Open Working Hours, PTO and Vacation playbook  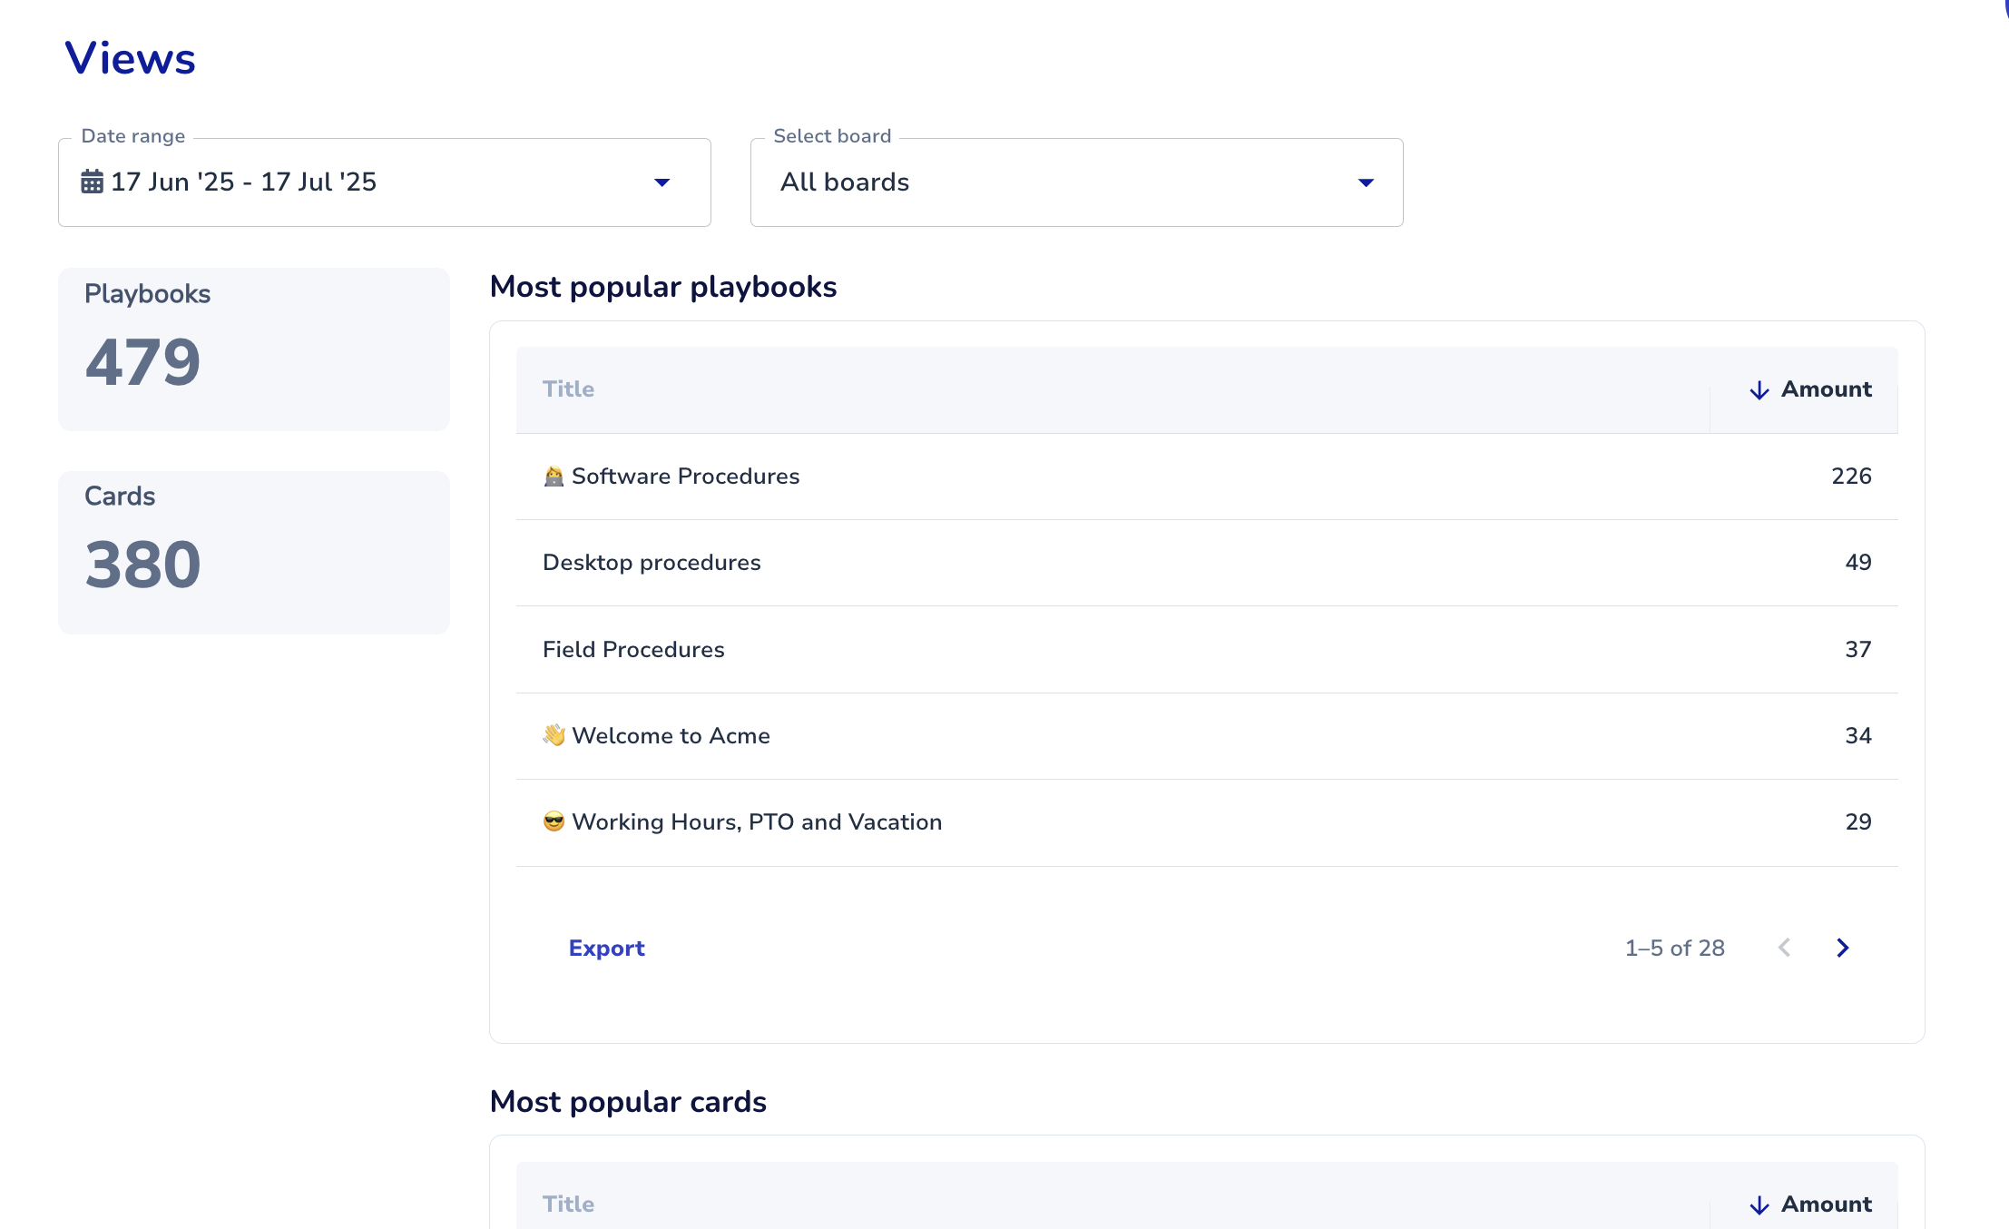tap(756, 822)
